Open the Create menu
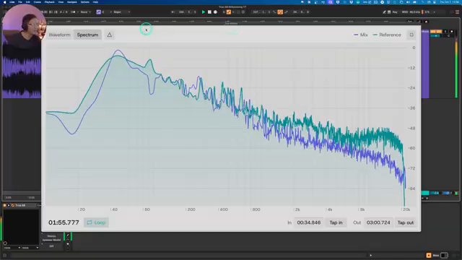The width and height of the screenshot is (462, 260). (x=38, y=2)
